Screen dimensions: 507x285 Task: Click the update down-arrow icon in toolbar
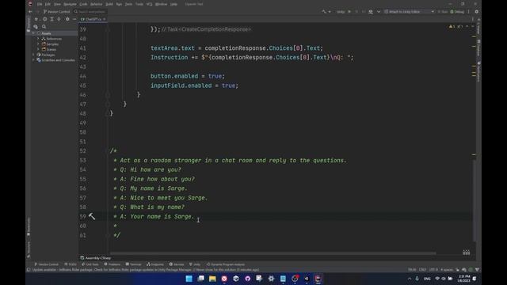[379, 12]
